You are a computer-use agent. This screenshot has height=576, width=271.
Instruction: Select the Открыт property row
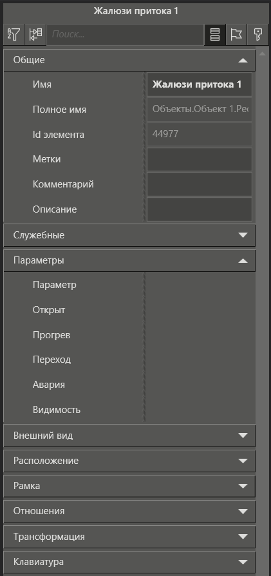point(129,310)
